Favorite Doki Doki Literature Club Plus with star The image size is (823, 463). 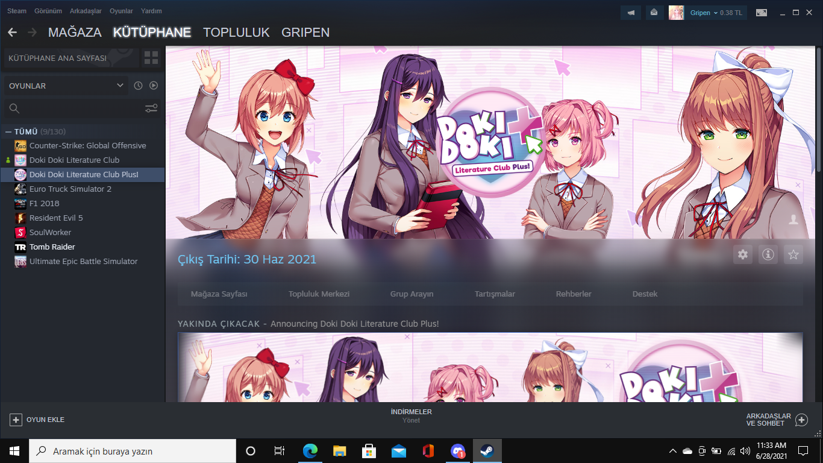793,254
